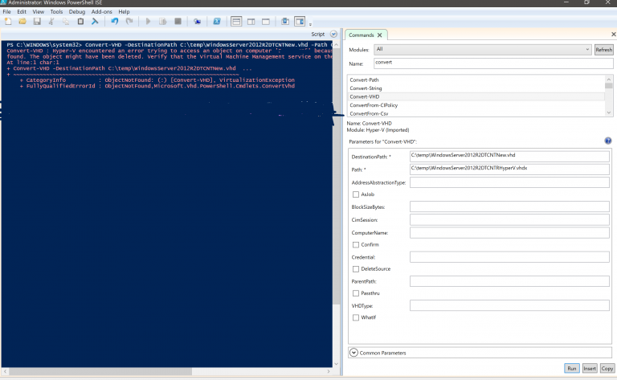Click the Undo arrow in the toolbar
This screenshot has height=380, width=617.
(115, 22)
